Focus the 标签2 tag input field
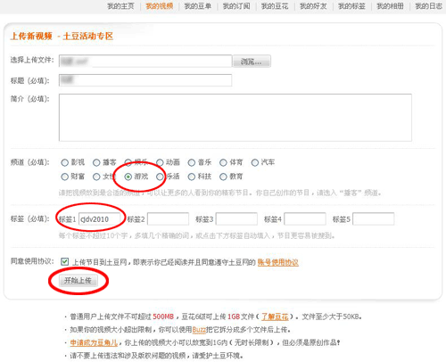The width and height of the screenshot is (446, 362). pos(168,219)
